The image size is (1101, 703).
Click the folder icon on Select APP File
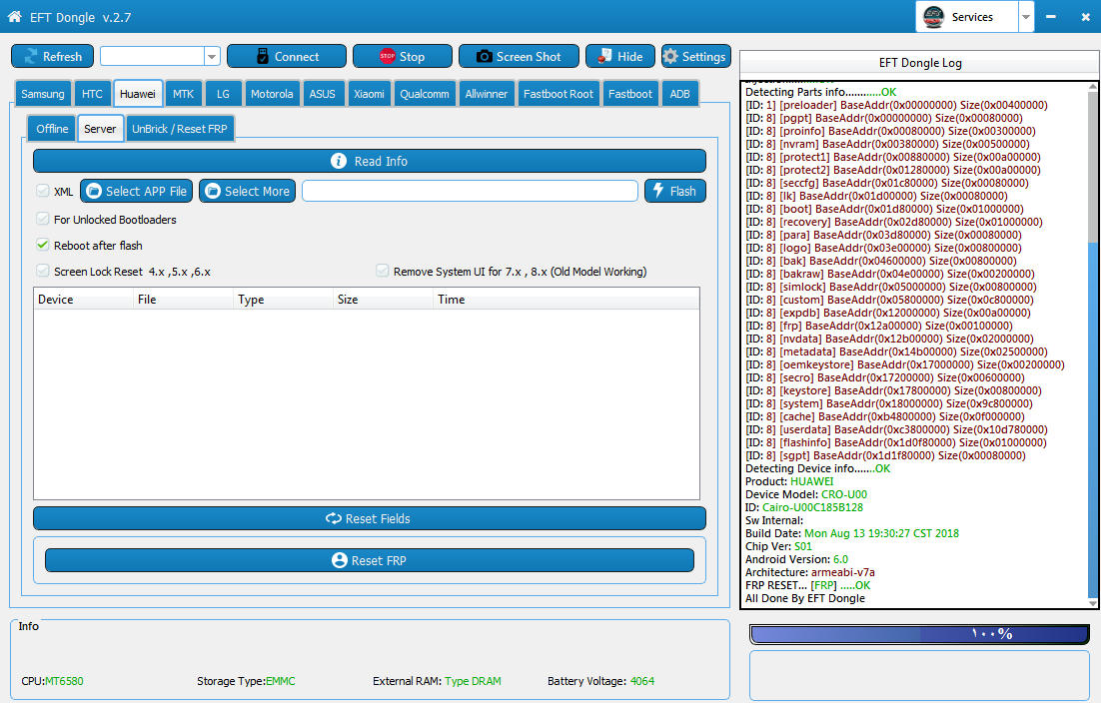[93, 191]
